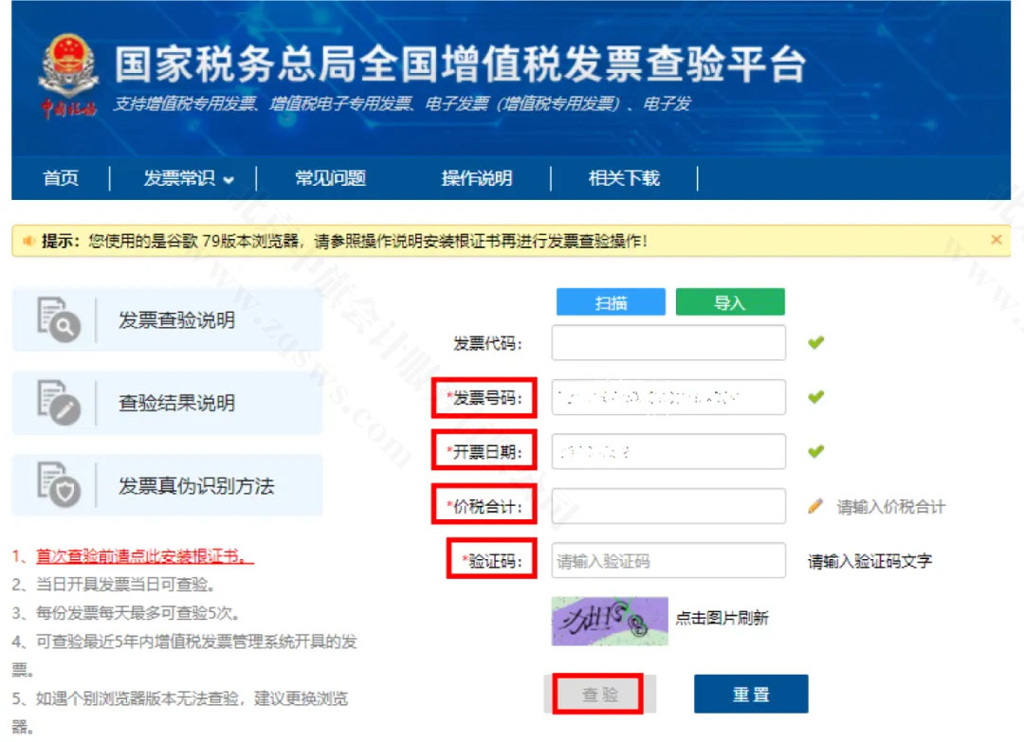Click the green 导入 import button
The image size is (1024, 742).
coord(730,300)
